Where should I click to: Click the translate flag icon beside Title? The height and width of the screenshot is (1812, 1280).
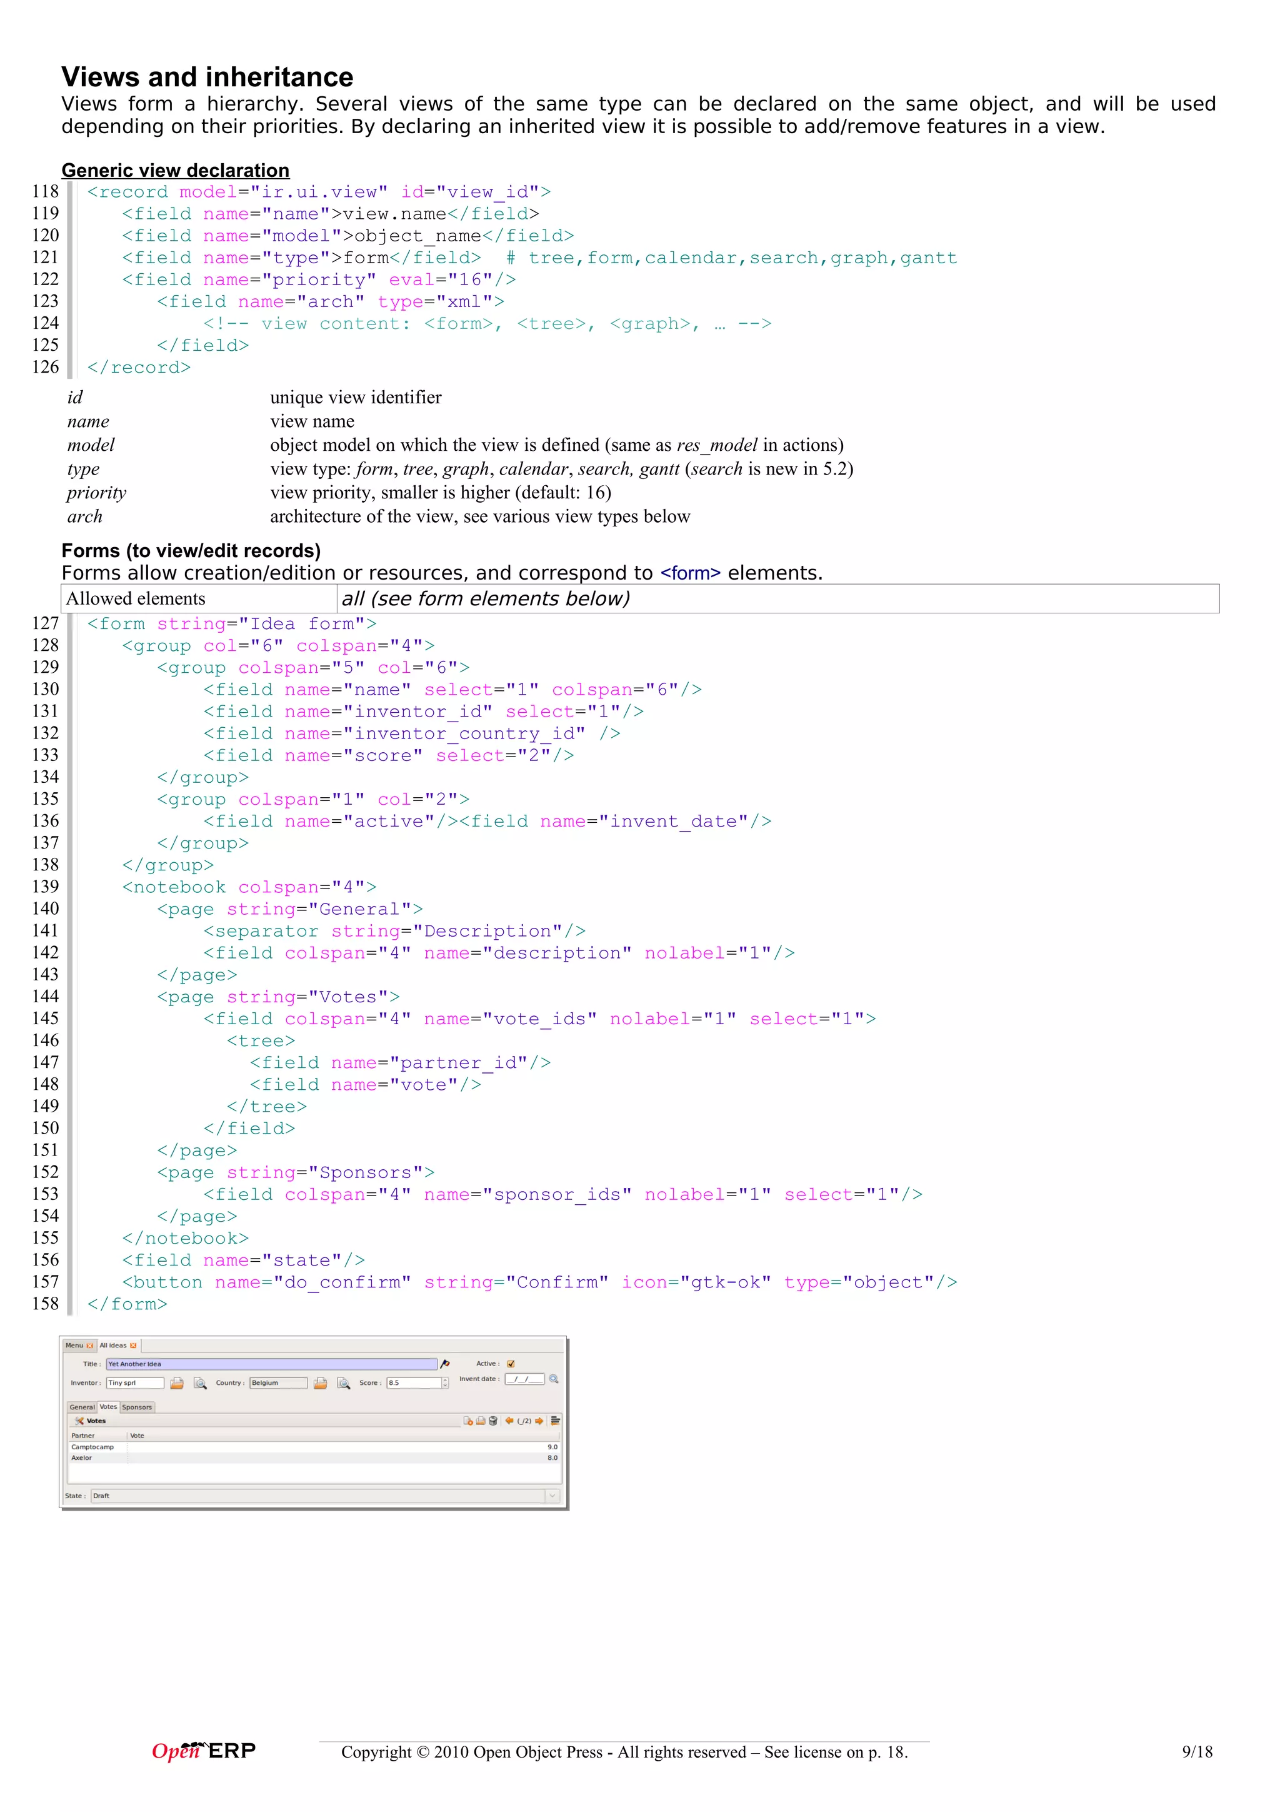[445, 1364]
